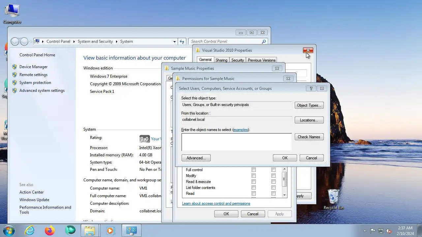Click the Object Types button

coord(309,105)
